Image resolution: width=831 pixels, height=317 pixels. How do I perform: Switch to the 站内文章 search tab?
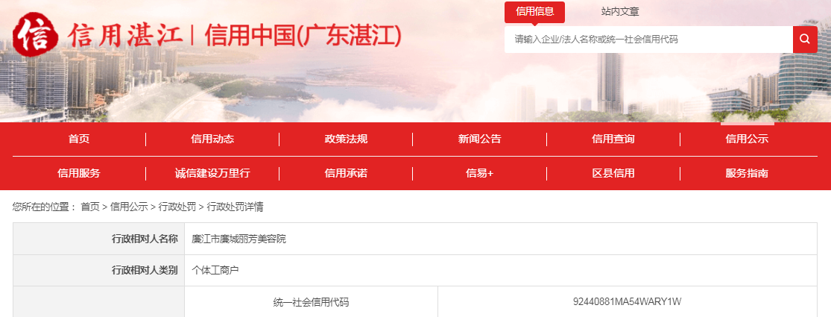point(620,12)
